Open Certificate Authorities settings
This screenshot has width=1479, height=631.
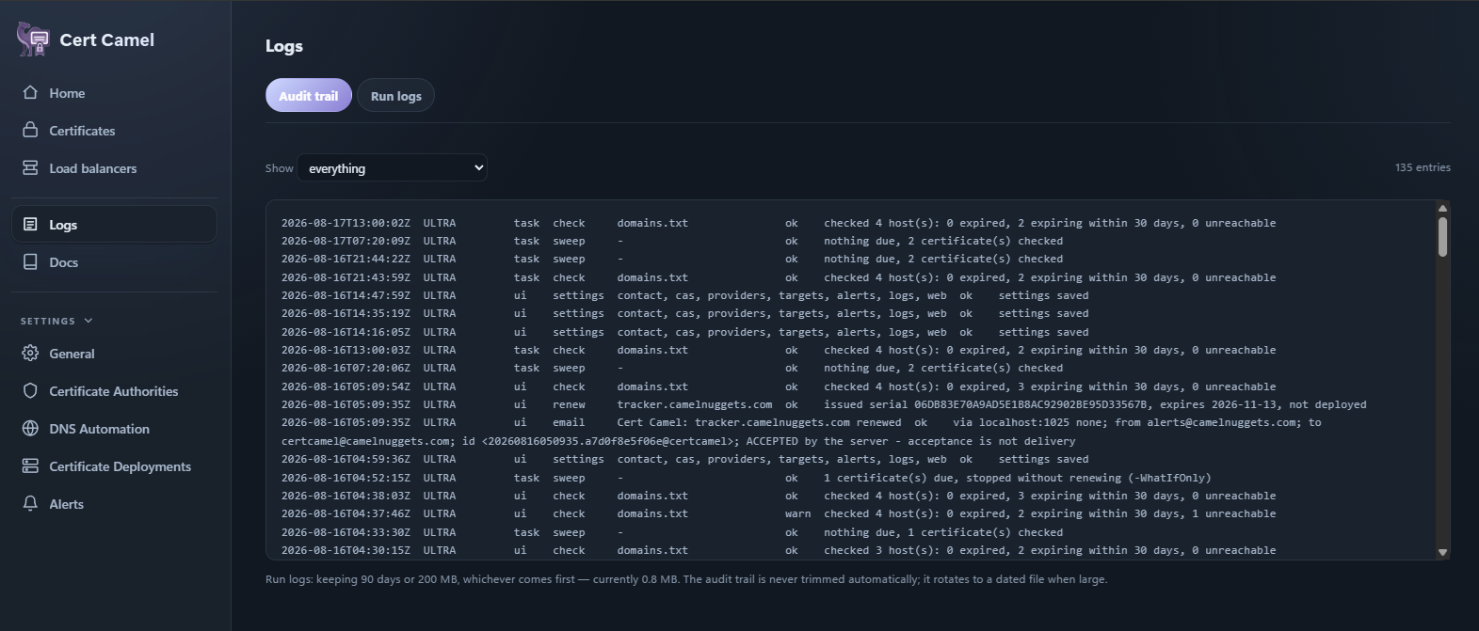114,391
